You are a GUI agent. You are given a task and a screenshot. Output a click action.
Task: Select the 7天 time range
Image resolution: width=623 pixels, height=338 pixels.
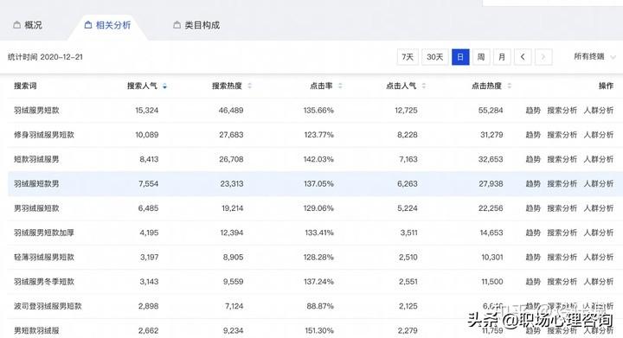408,57
